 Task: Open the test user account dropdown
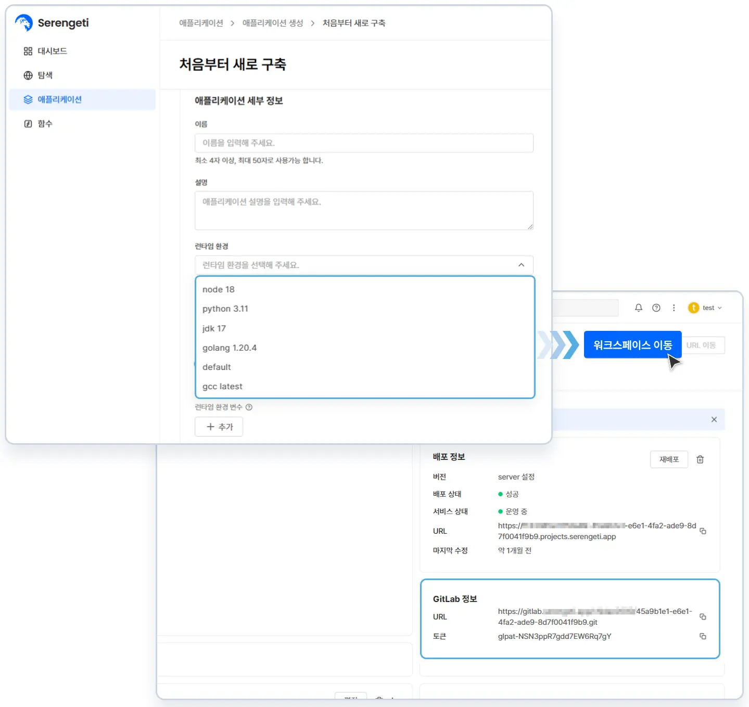[705, 308]
